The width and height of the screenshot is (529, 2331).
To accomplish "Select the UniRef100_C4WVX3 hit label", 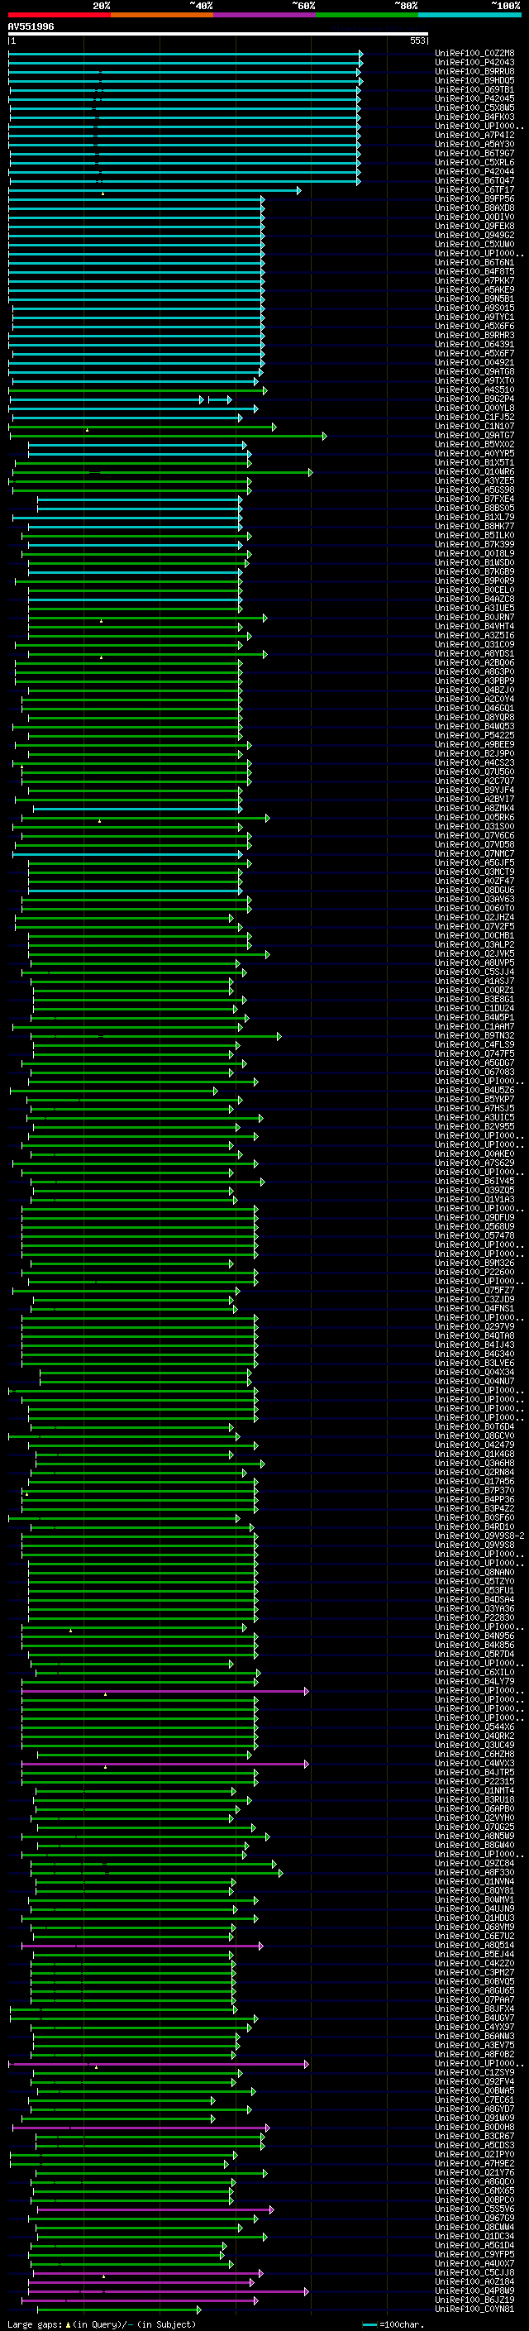I will coord(474,1763).
